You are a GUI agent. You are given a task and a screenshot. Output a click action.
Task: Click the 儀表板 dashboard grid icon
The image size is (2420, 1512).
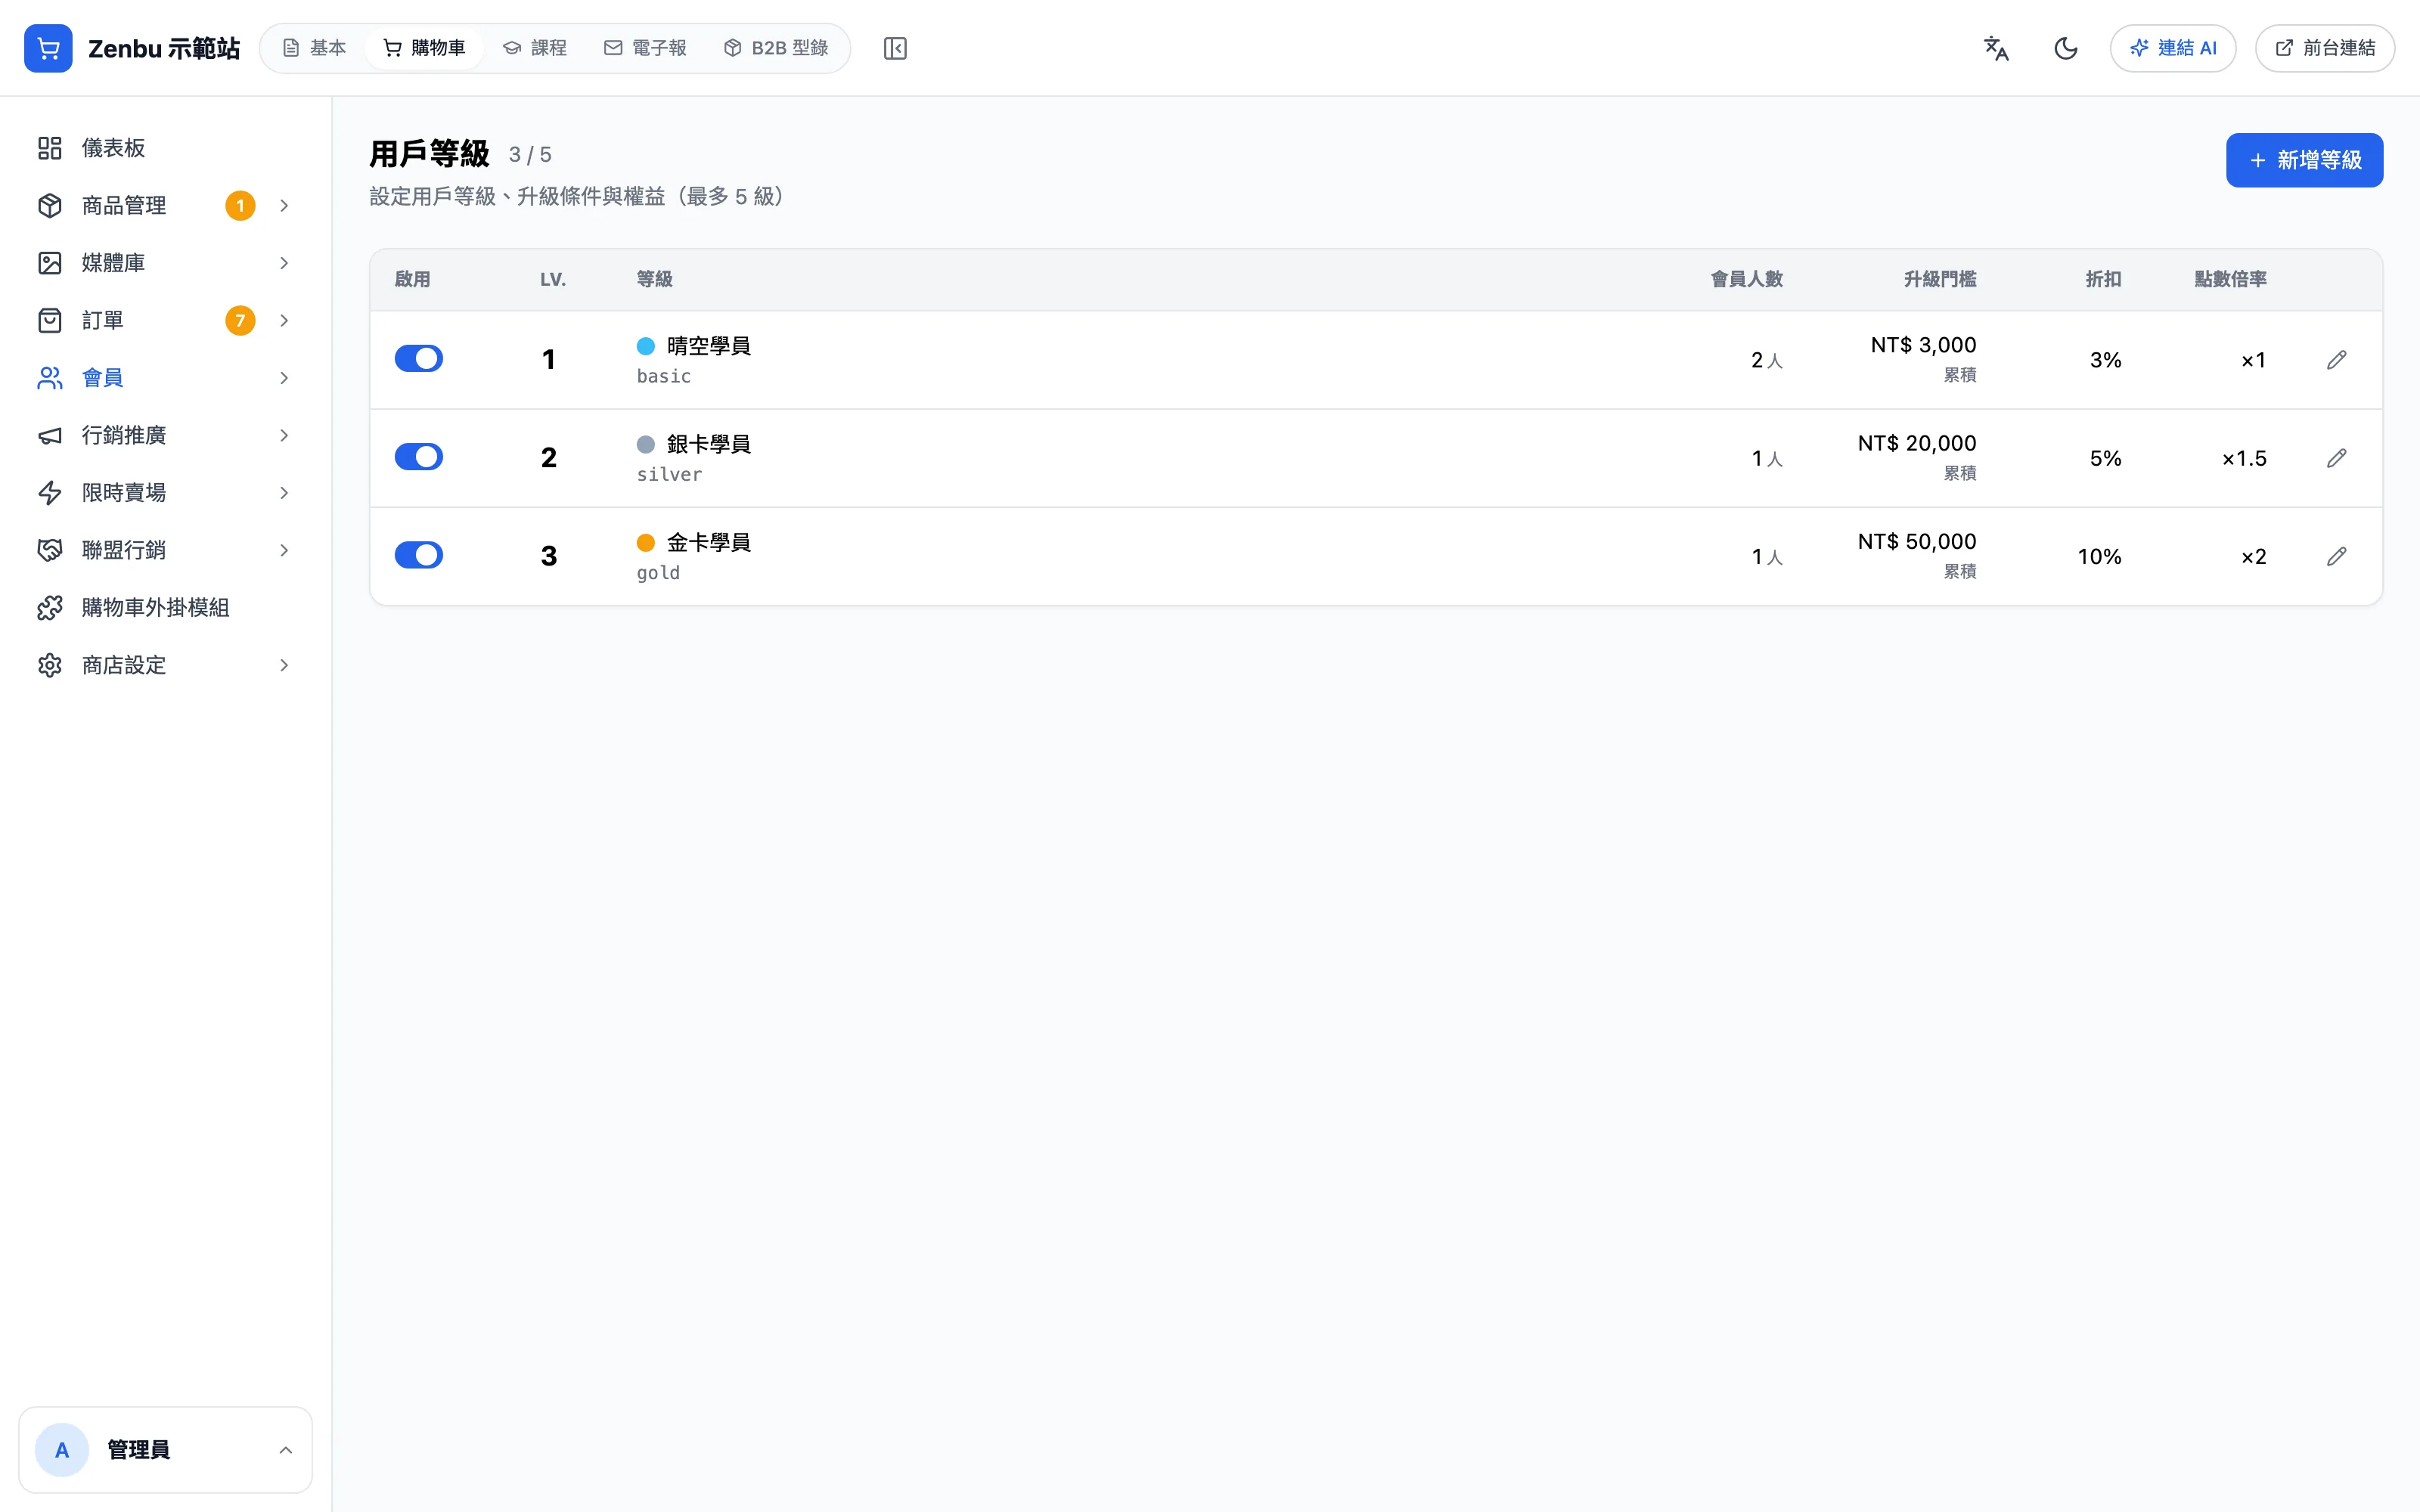(50, 148)
